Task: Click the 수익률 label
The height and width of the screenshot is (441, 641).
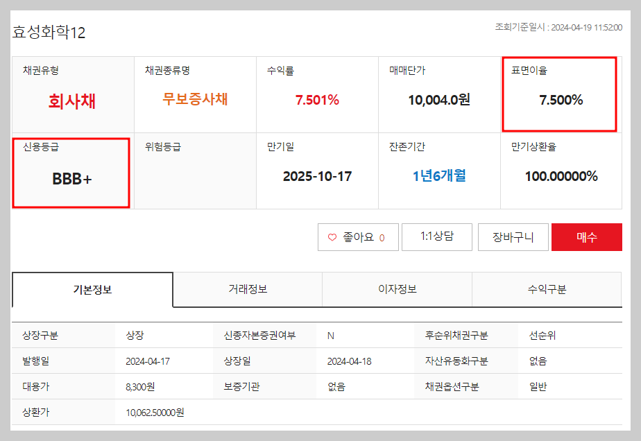Action: point(280,70)
